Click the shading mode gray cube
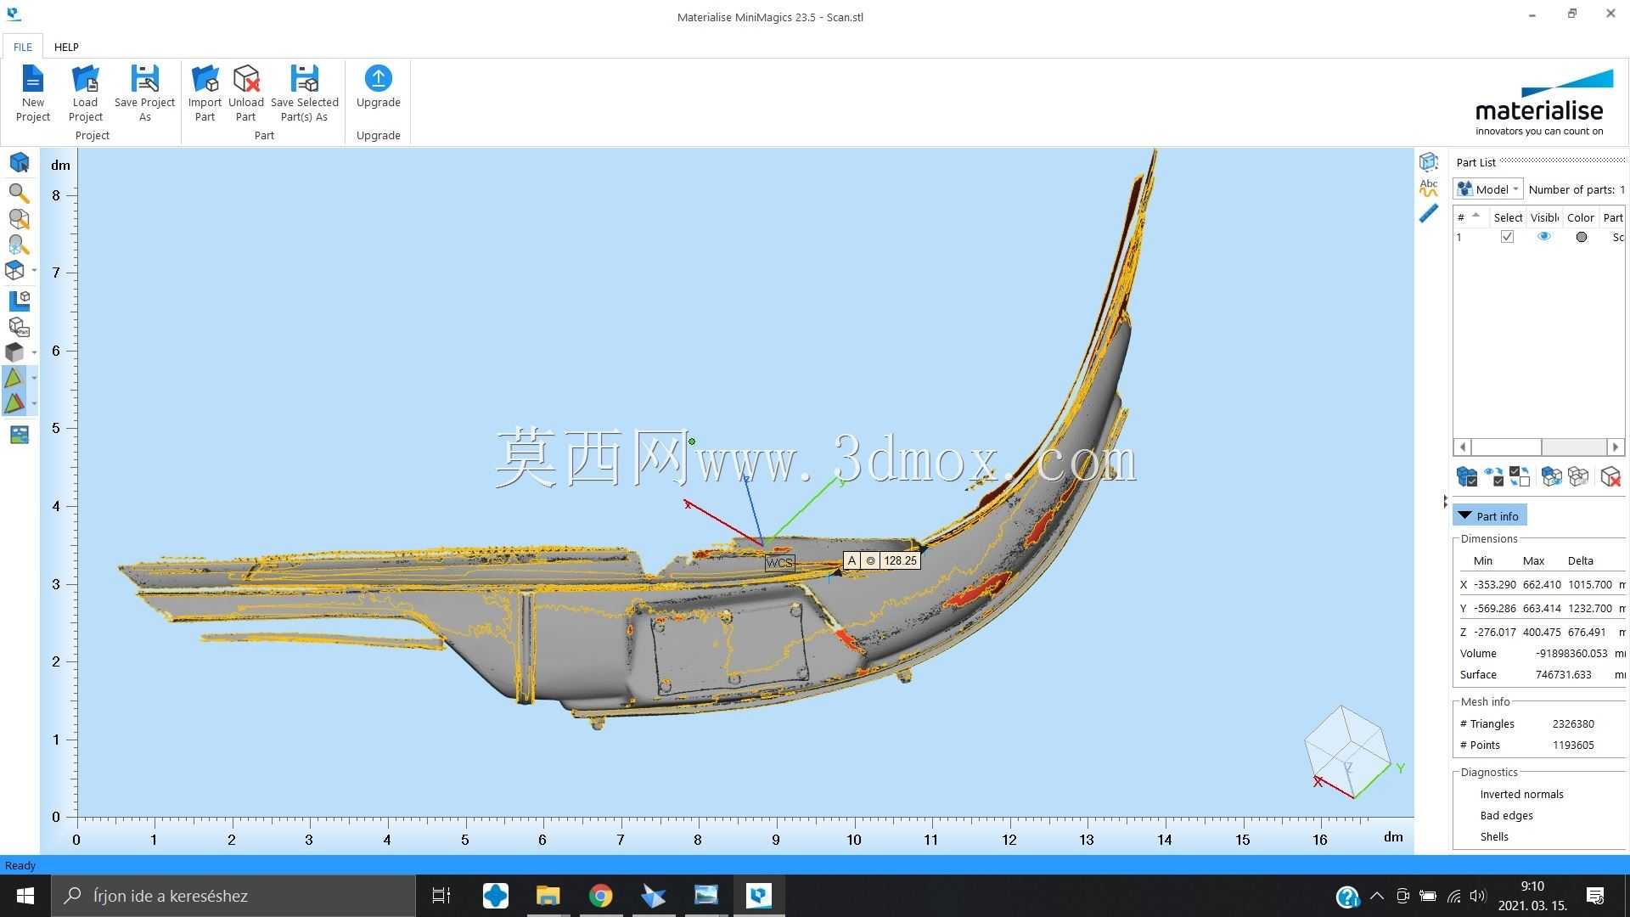Image resolution: width=1630 pixels, height=917 pixels. [14, 352]
